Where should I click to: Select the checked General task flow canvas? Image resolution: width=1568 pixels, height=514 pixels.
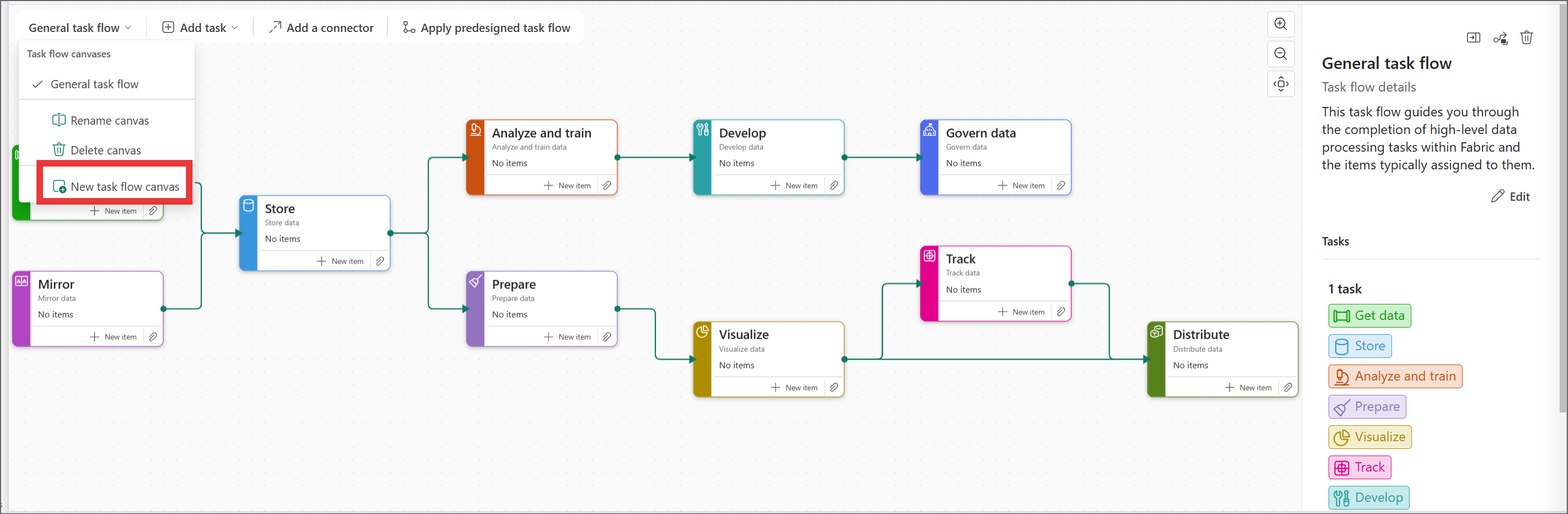point(106,84)
